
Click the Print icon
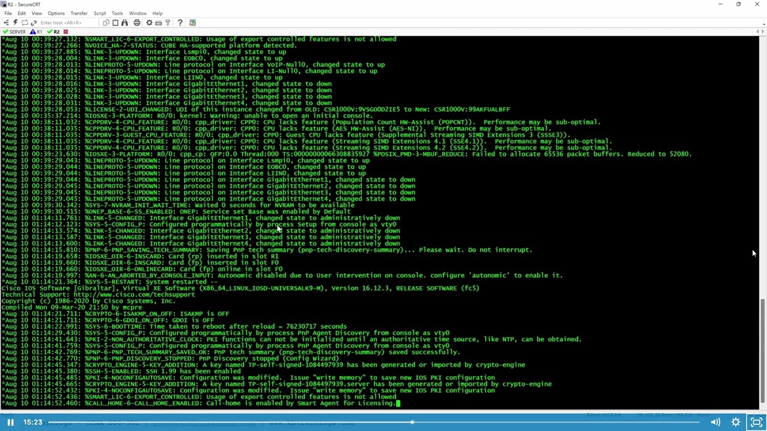pyautogui.click(x=137, y=23)
